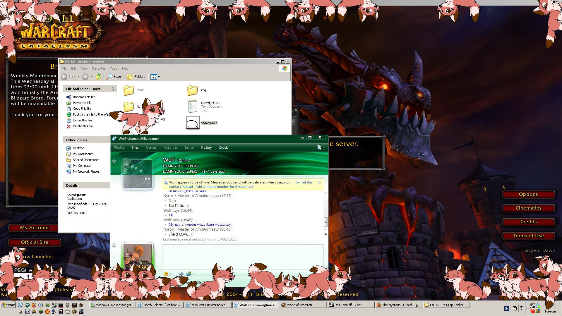Launch Minecraft from quick launch grass block icon
Image resolution: width=562 pixels, height=316 pixels.
41,312
